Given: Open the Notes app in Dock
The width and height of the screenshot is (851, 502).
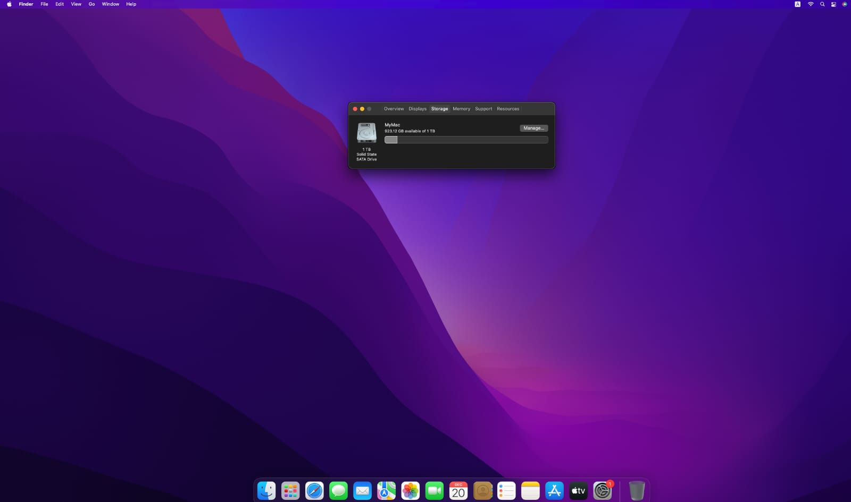Looking at the screenshot, I should pyautogui.click(x=530, y=490).
